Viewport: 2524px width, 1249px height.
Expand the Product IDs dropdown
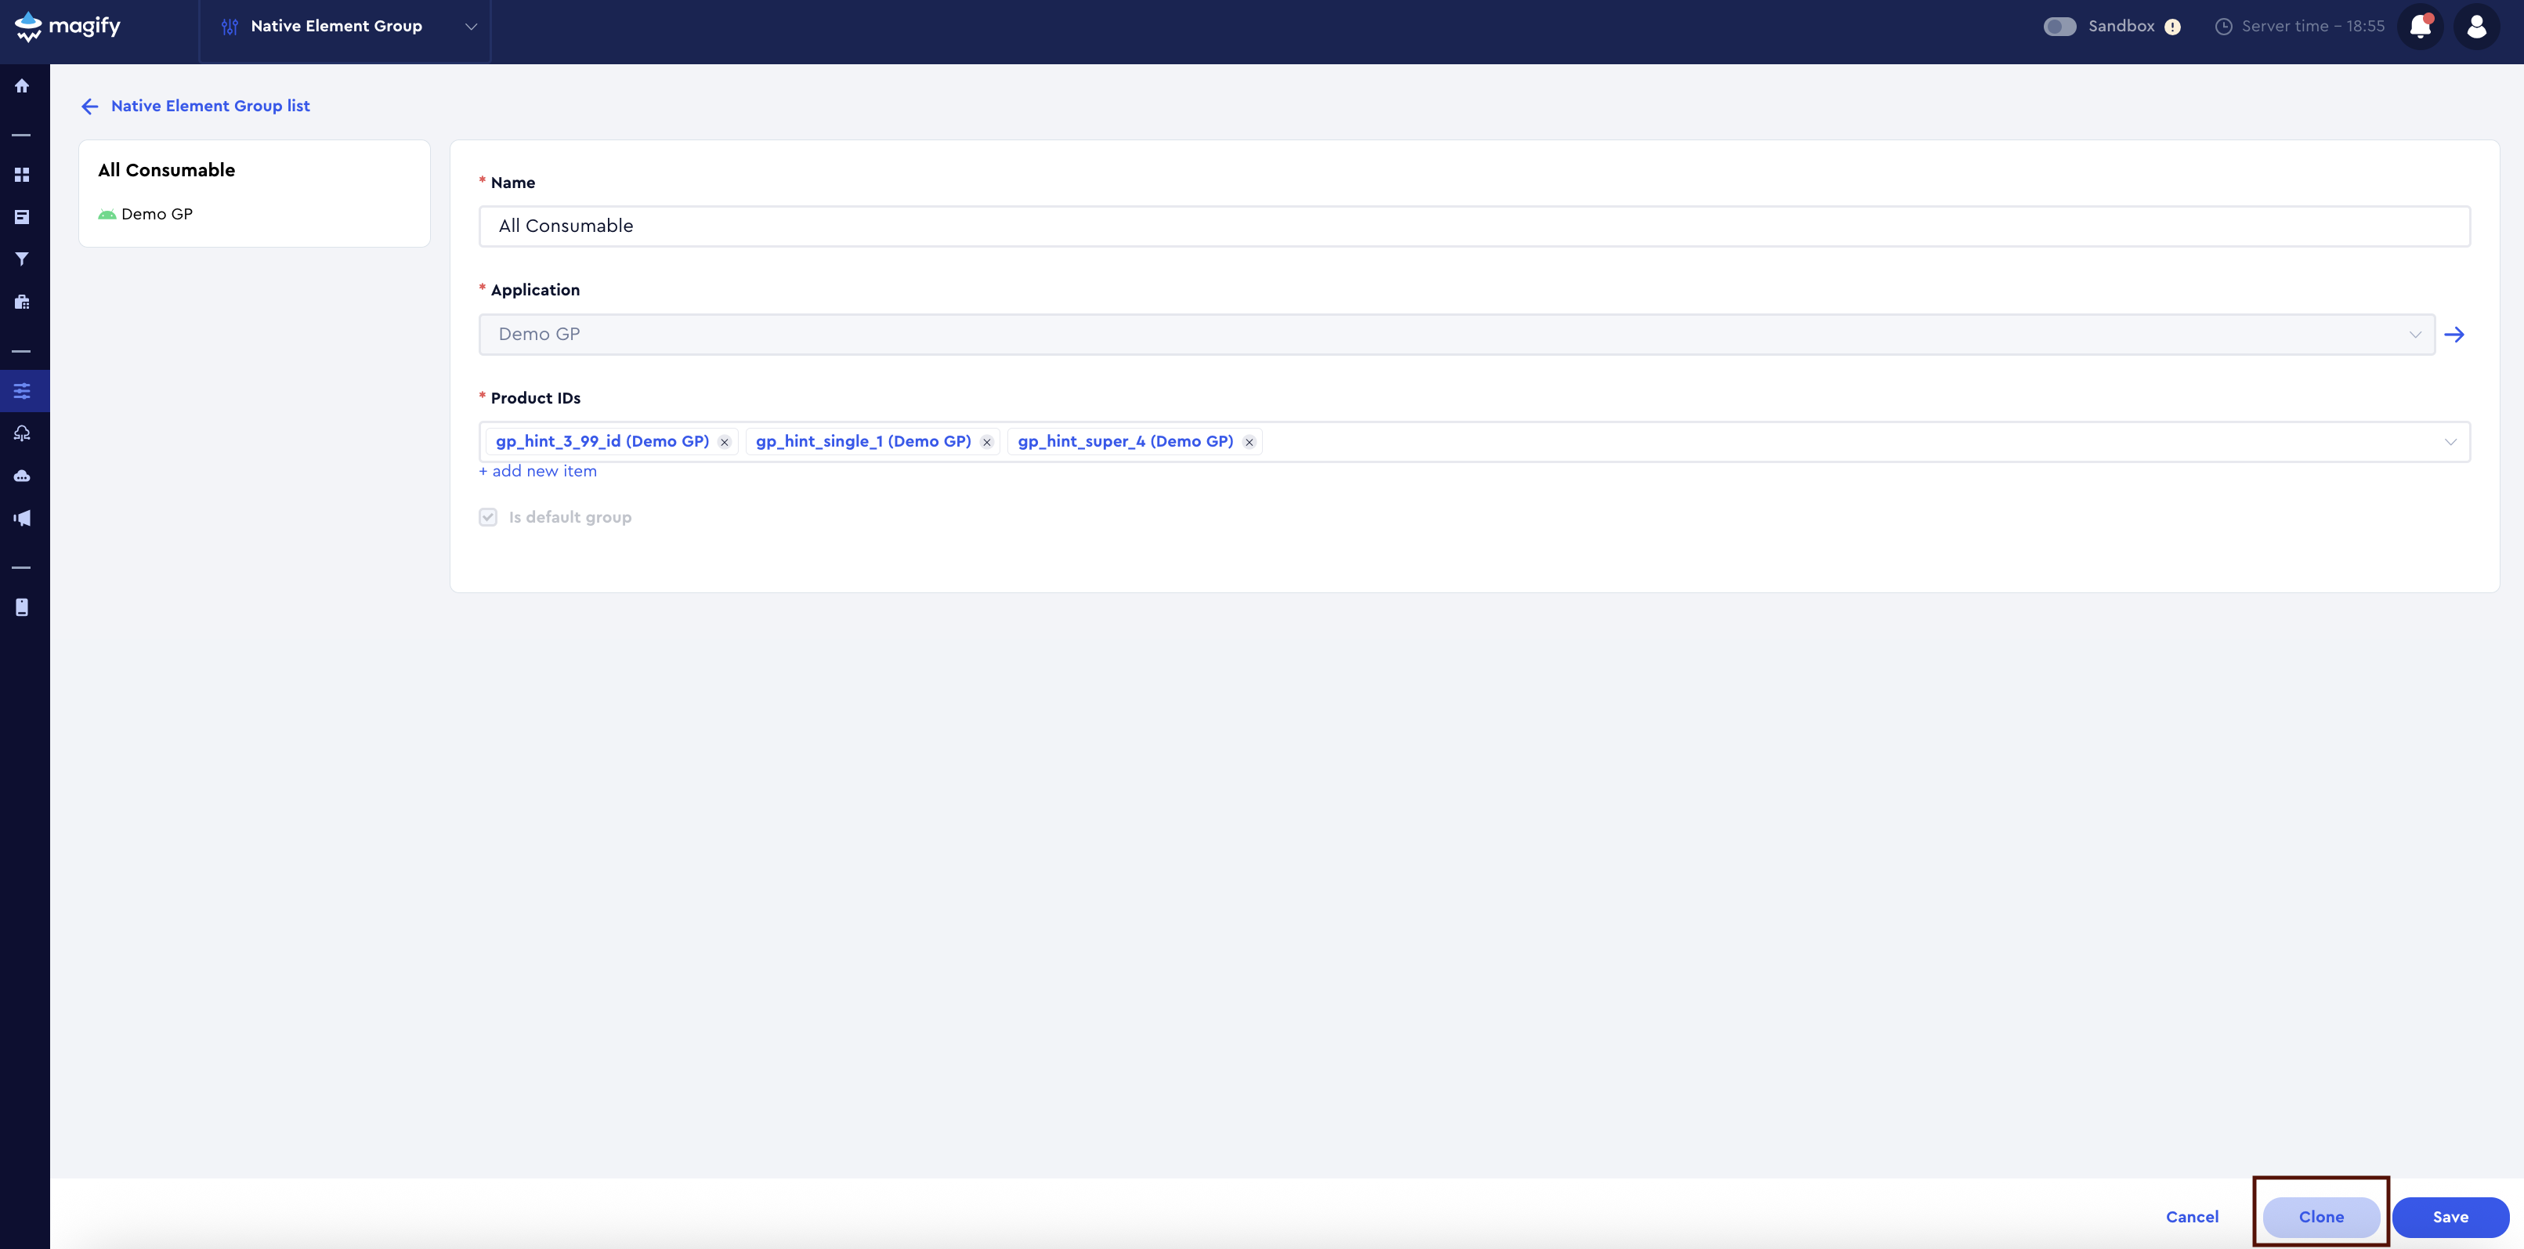(2451, 442)
